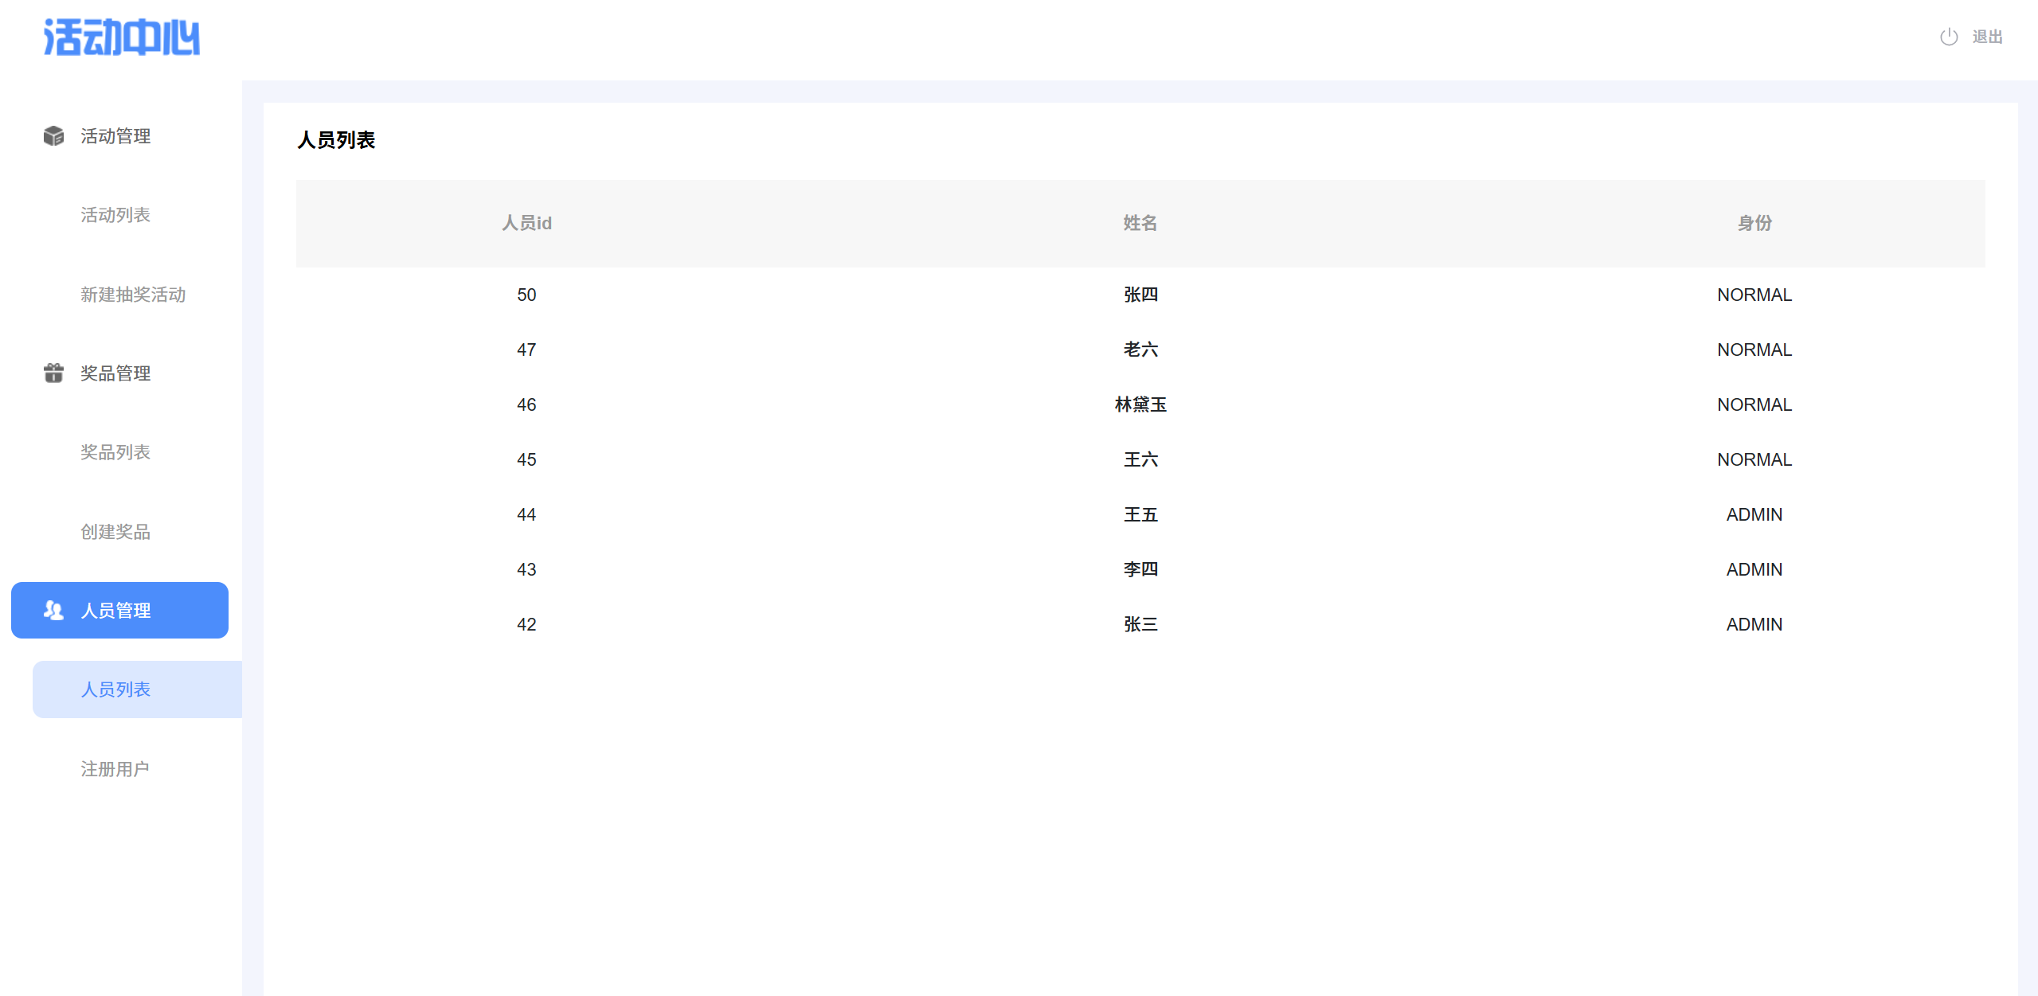Click the cube icon next to 活动管理

(53, 136)
